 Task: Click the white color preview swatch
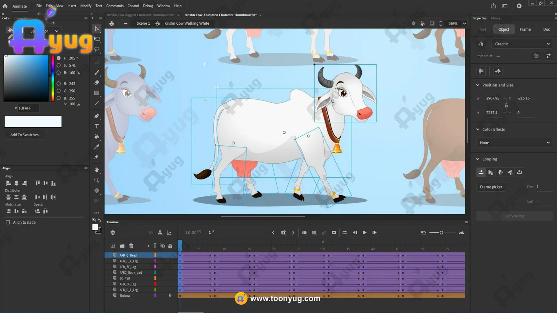pos(33,122)
